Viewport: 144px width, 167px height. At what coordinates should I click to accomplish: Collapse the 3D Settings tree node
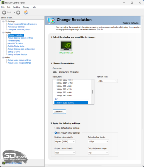pos(3,21)
